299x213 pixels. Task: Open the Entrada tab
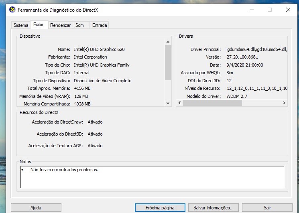tap(100, 25)
